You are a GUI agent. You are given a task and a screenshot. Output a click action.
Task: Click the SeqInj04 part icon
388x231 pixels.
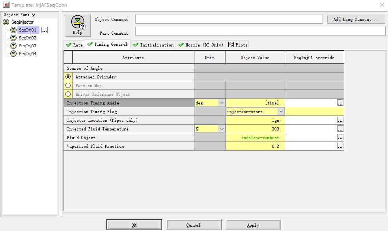(13, 54)
